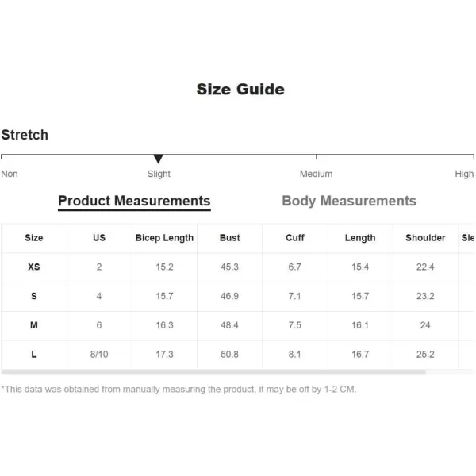Select the L size row label
476x476 pixels.
[x=33, y=355]
